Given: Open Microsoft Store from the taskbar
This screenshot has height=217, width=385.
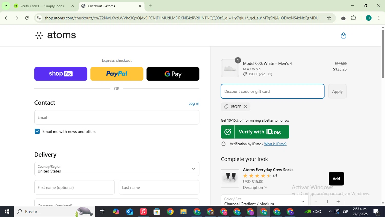Looking at the screenshot, I should (x=157, y=212).
